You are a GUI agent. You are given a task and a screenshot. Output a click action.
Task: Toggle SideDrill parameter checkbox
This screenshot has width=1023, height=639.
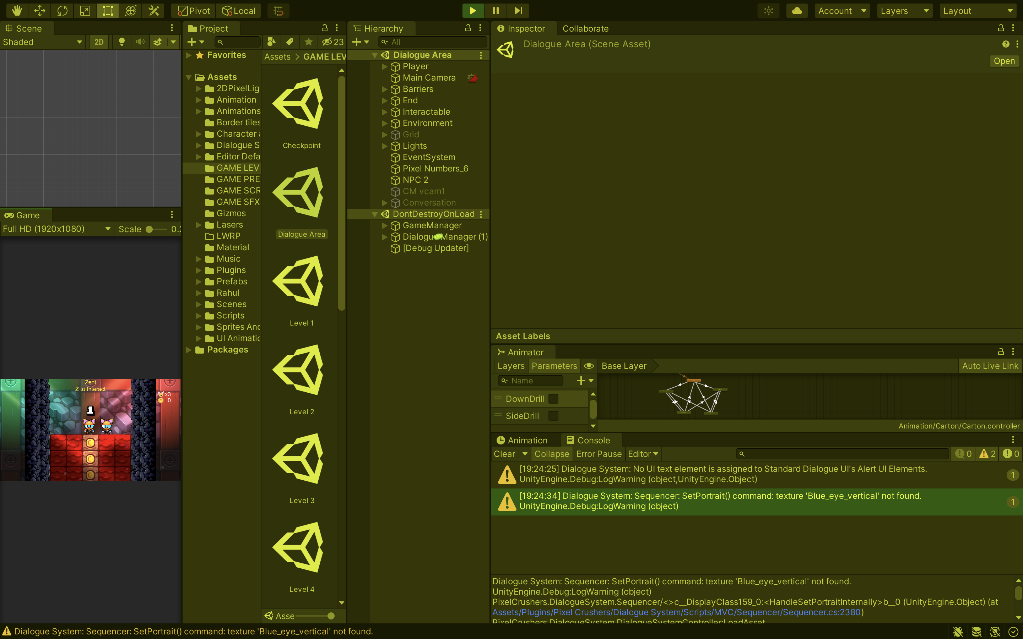pos(553,416)
